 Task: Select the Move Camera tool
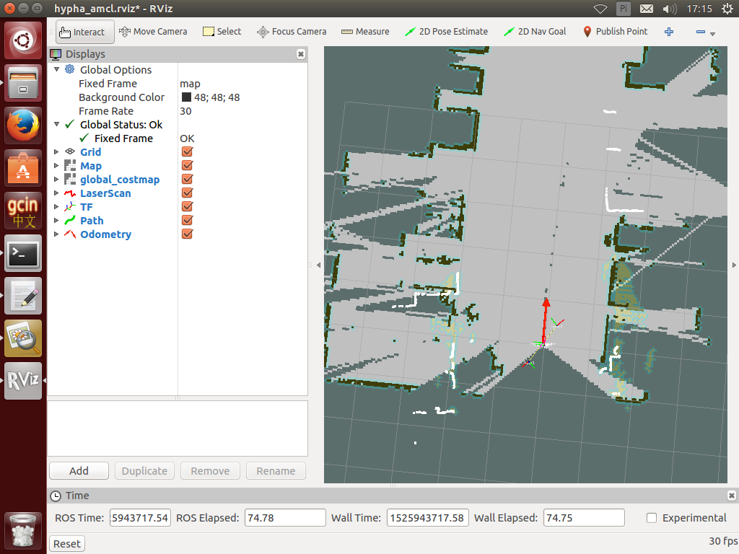152,32
